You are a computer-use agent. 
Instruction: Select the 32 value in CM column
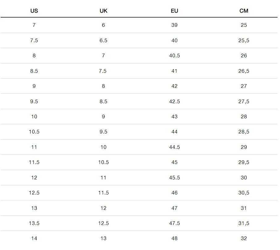click(x=244, y=238)
